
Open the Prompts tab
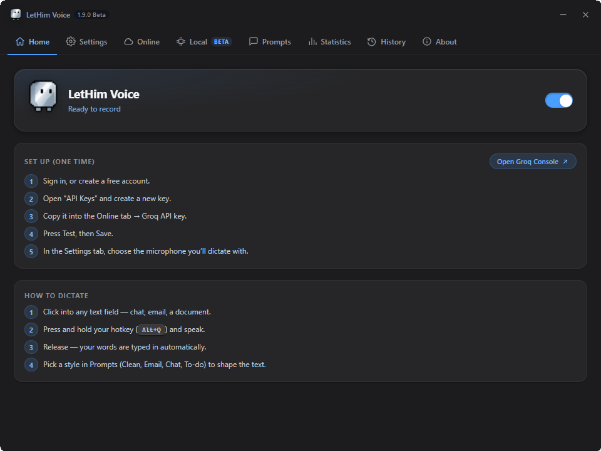click(x=270, y=42)
